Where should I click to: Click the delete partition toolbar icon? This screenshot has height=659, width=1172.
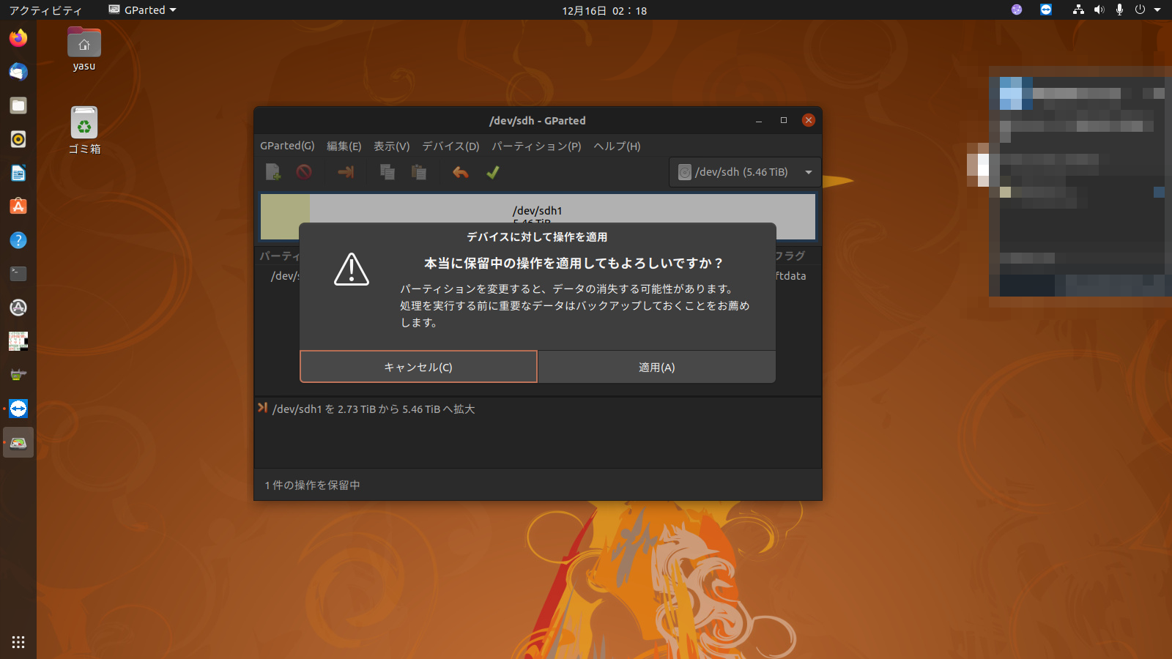304,173
